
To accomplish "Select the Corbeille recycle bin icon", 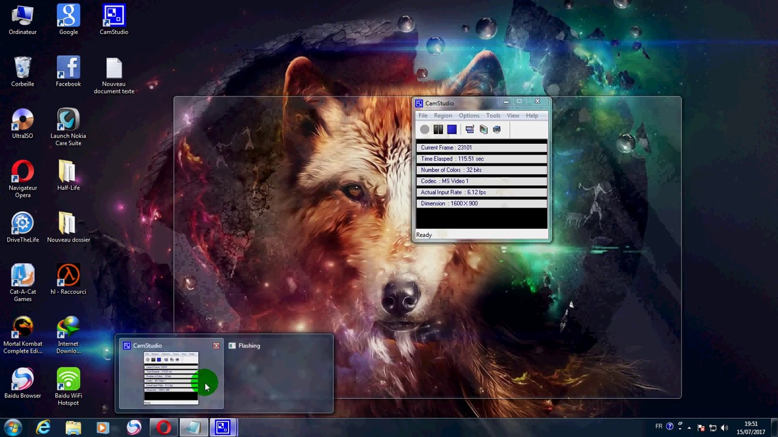I will click(x=22, y=72).
